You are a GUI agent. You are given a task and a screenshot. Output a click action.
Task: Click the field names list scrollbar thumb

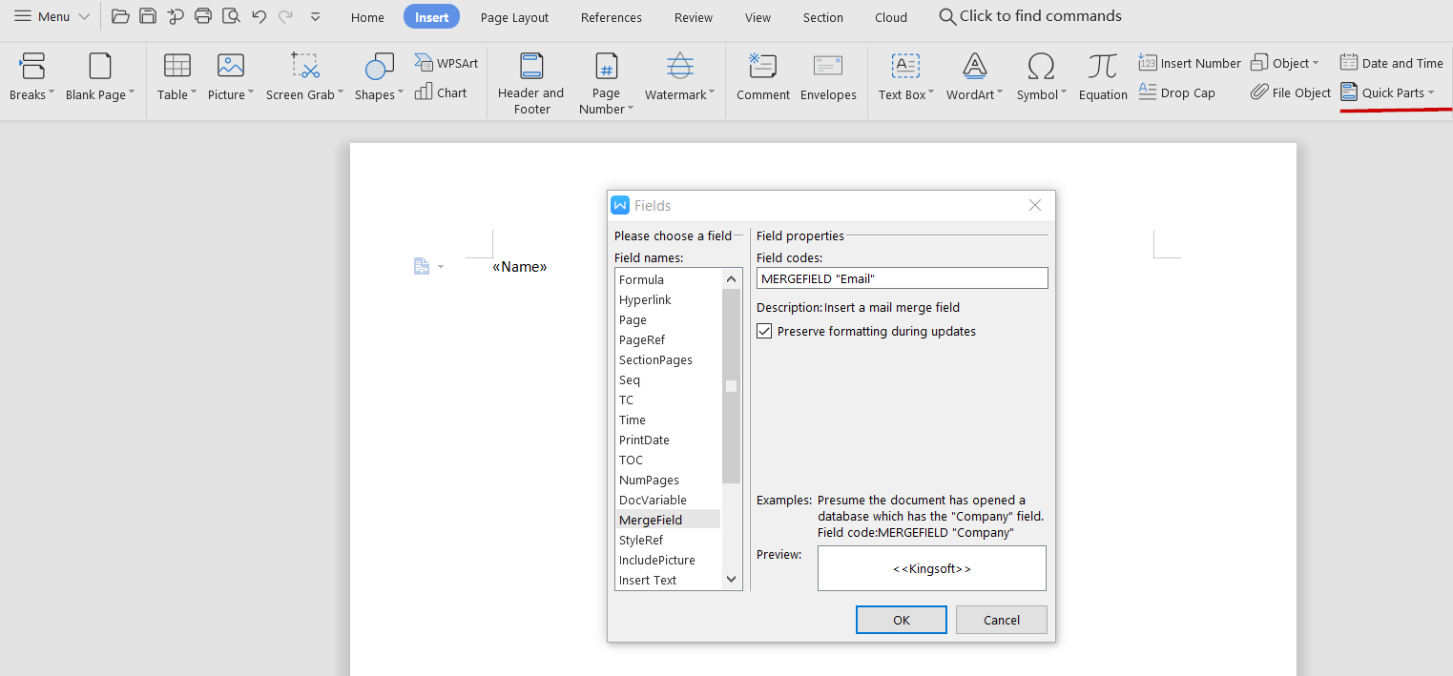tap(732, 386)
